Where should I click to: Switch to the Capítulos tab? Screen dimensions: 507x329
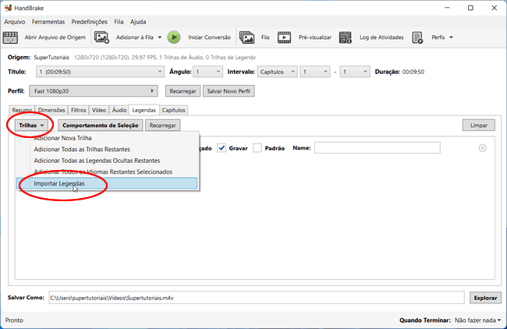point(173,110)
